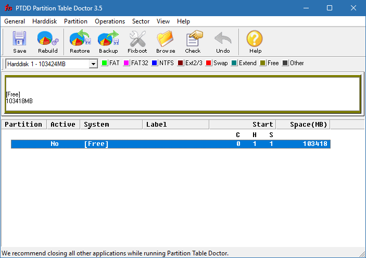Click the Save floppy disk icon
This screenshot has height=258, width=366.
click(x=19, y=39)
